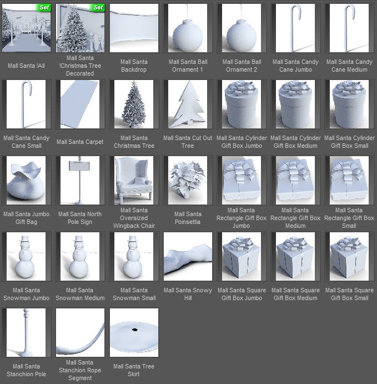Choose the Mall Santa North Pole Sign
The height and width of the screenshot is (384, 377).
[80, 180]
